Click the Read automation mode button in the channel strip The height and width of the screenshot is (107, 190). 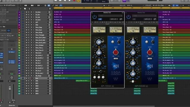pos(12,74)
